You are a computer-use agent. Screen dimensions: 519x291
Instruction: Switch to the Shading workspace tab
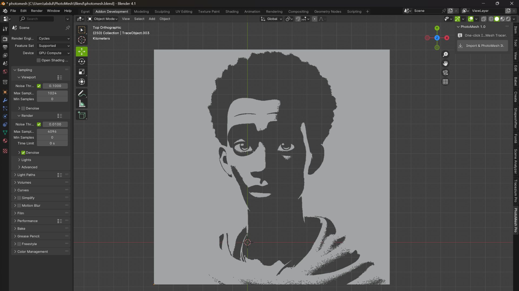(x=232, y=12)
